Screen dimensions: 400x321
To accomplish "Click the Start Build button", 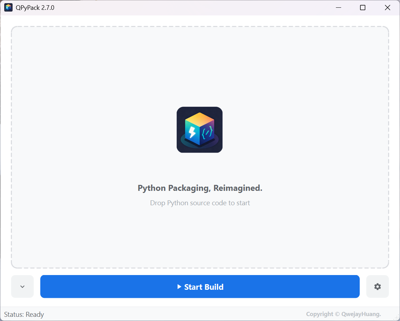I will click(200, 287).
